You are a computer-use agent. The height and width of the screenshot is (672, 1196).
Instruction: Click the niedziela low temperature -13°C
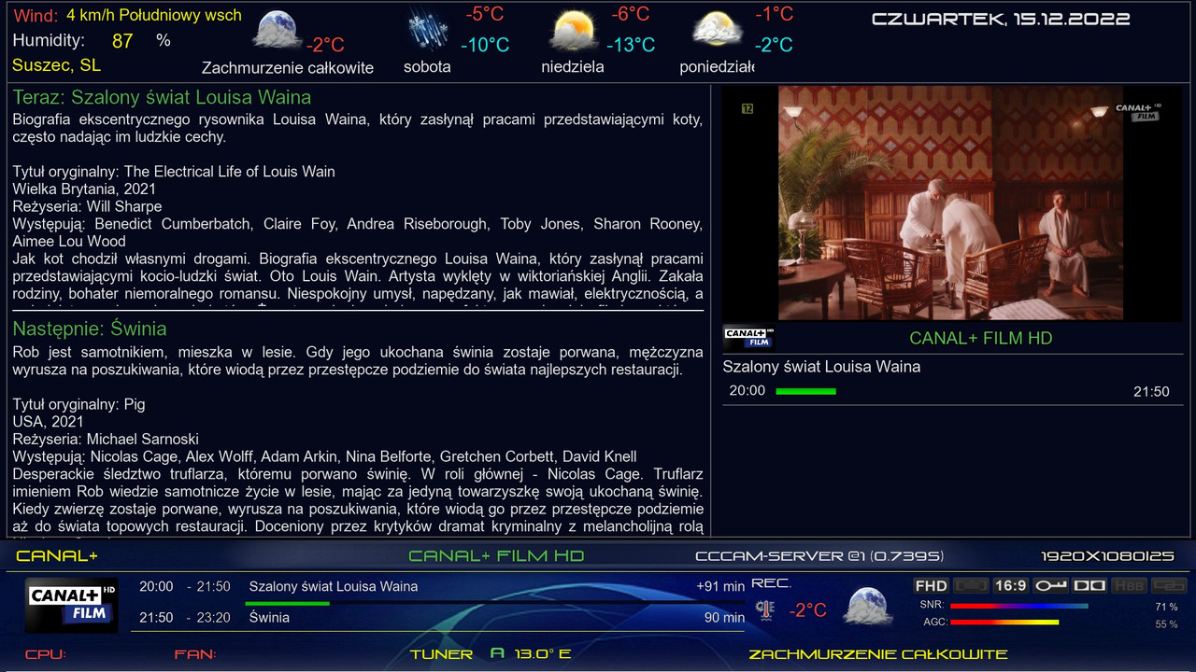tap(631, 45)
